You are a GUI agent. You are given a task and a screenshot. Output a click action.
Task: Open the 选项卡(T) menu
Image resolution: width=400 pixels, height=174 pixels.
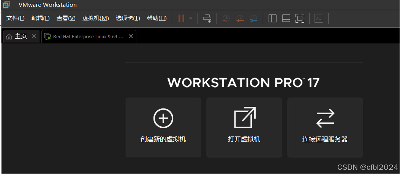pyautogui.click(x=128, y=18)
